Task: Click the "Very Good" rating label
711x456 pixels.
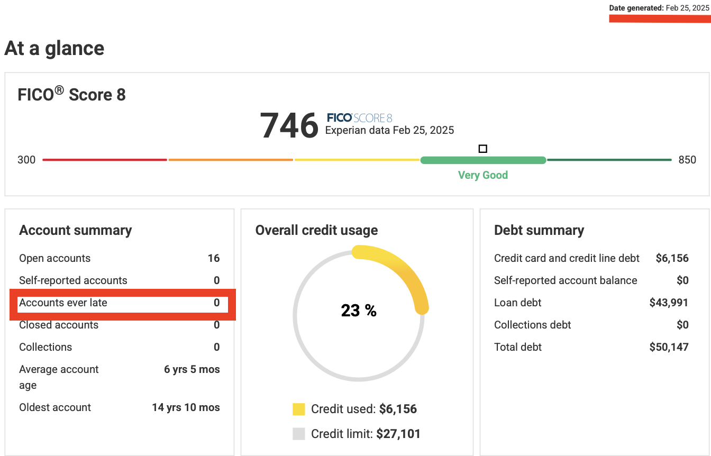Action: [483, 175]
